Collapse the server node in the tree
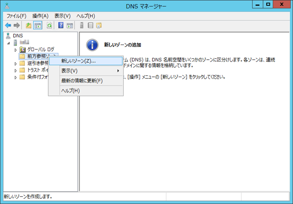Screen dimensions: 293x204 (9, 43)
